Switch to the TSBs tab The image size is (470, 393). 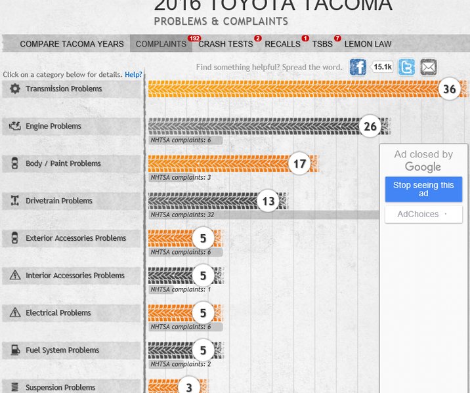322,44
